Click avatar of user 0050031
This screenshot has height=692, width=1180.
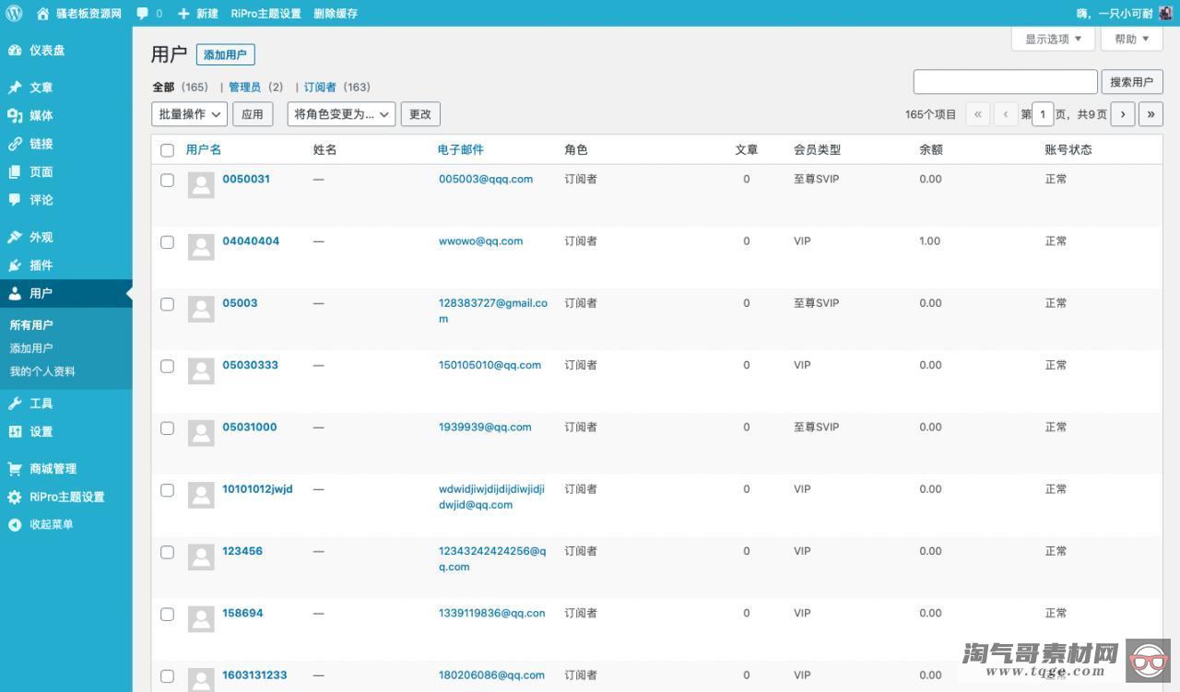point(201,184)
